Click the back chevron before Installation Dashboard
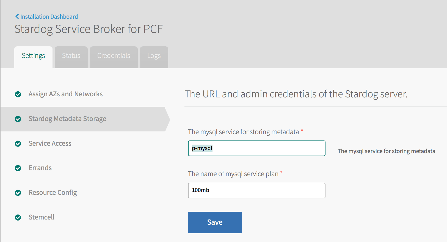Viewport: 447px width, 242px height. pos(17,16)
